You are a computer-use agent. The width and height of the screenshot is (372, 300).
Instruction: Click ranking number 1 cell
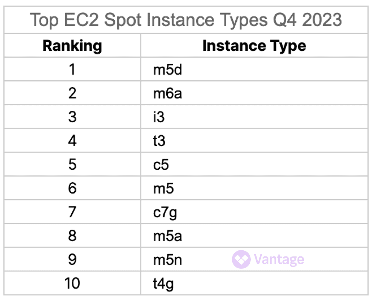click(72, 70)
